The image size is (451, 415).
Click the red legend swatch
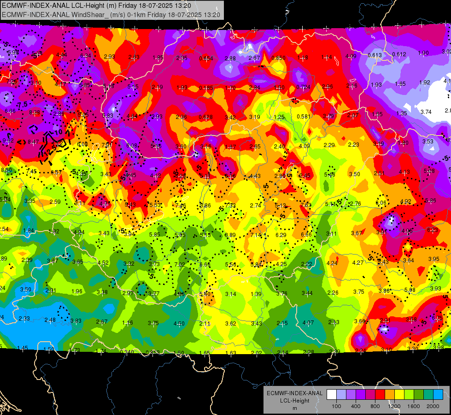pyautogui.click(x=380, y=395)
